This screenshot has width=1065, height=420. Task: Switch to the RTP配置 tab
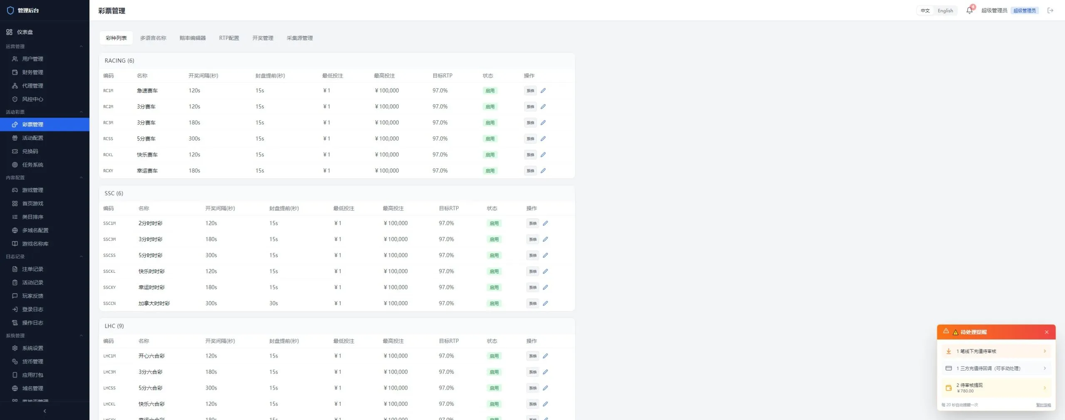click(x=229, y=38)
